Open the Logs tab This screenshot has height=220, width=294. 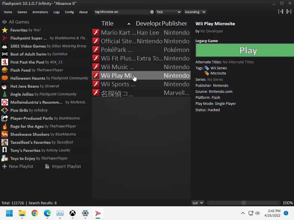pos(57,12)
